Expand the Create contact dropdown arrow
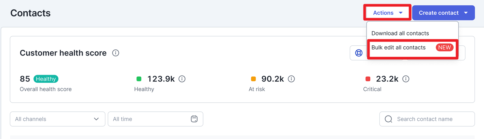 click(466, 13)
